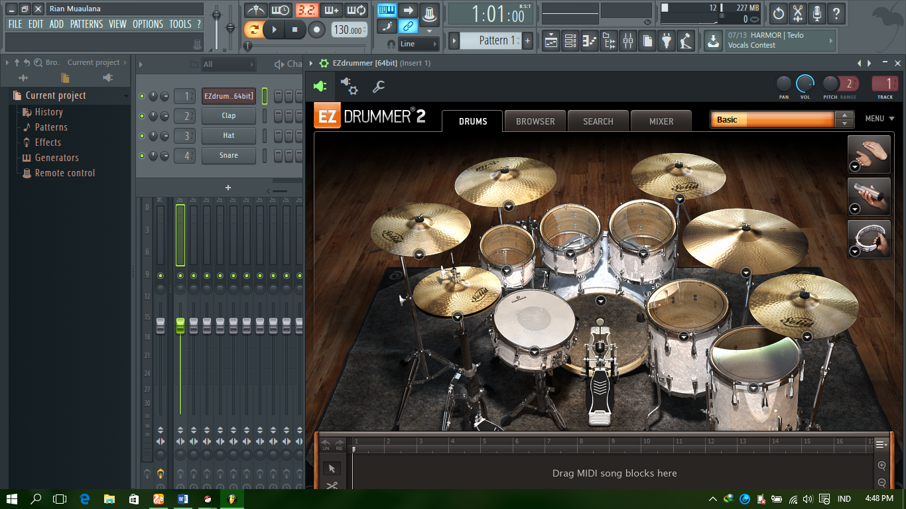Select the Clap channel button
906x509 pixels.
tap(229, 115)
